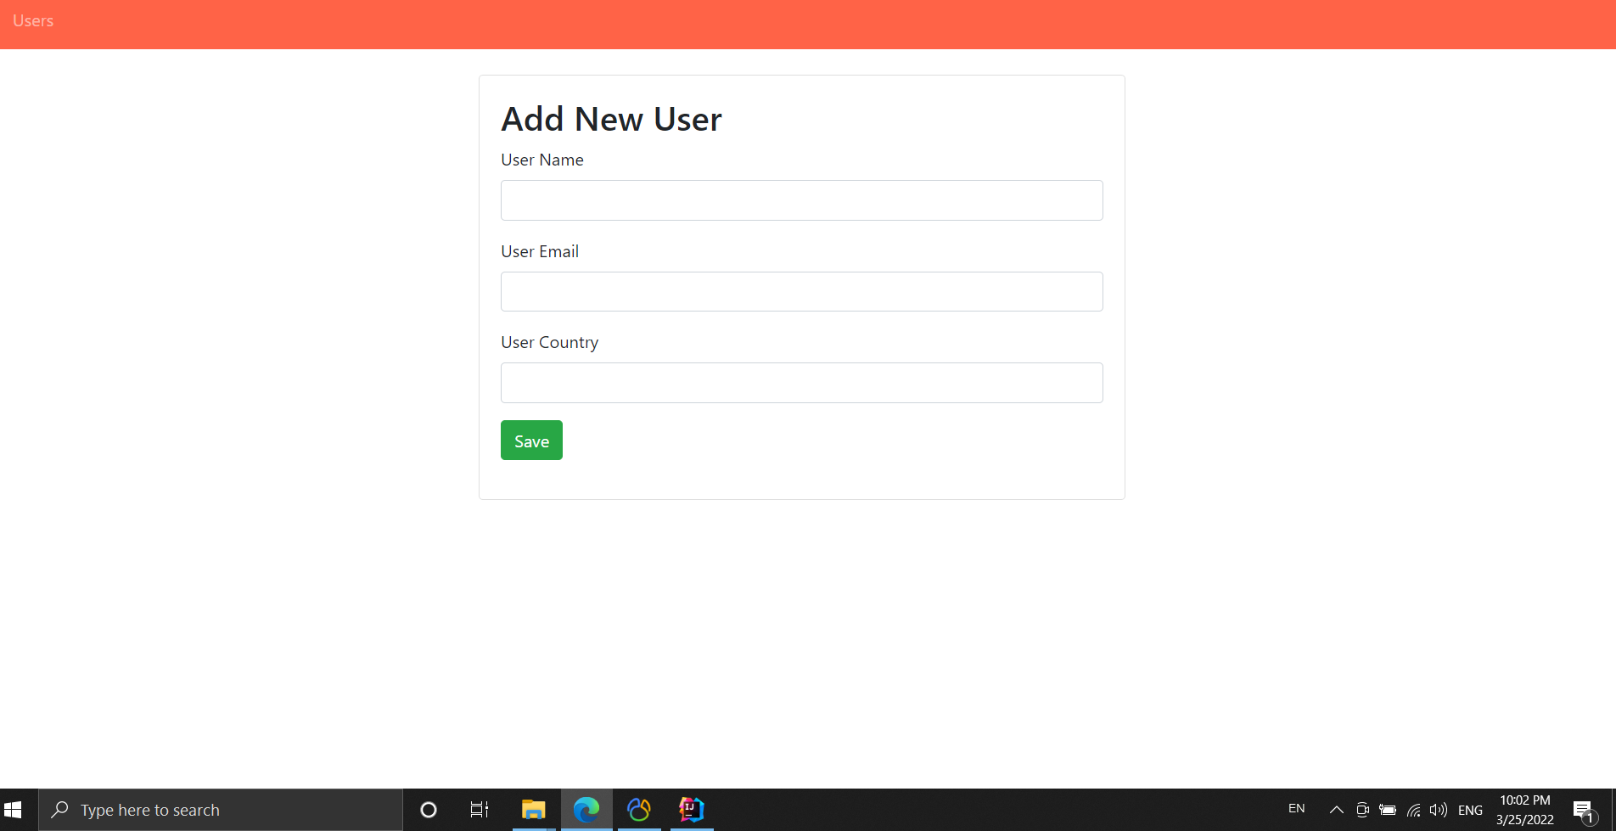Switch input language via ENG indicator

(x=1470, y=809)
